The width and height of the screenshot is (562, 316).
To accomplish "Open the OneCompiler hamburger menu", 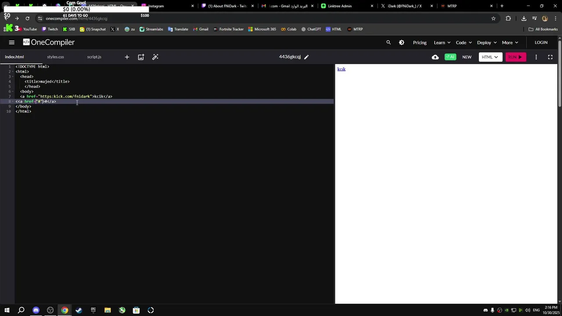I will click(x=12, y=43).
